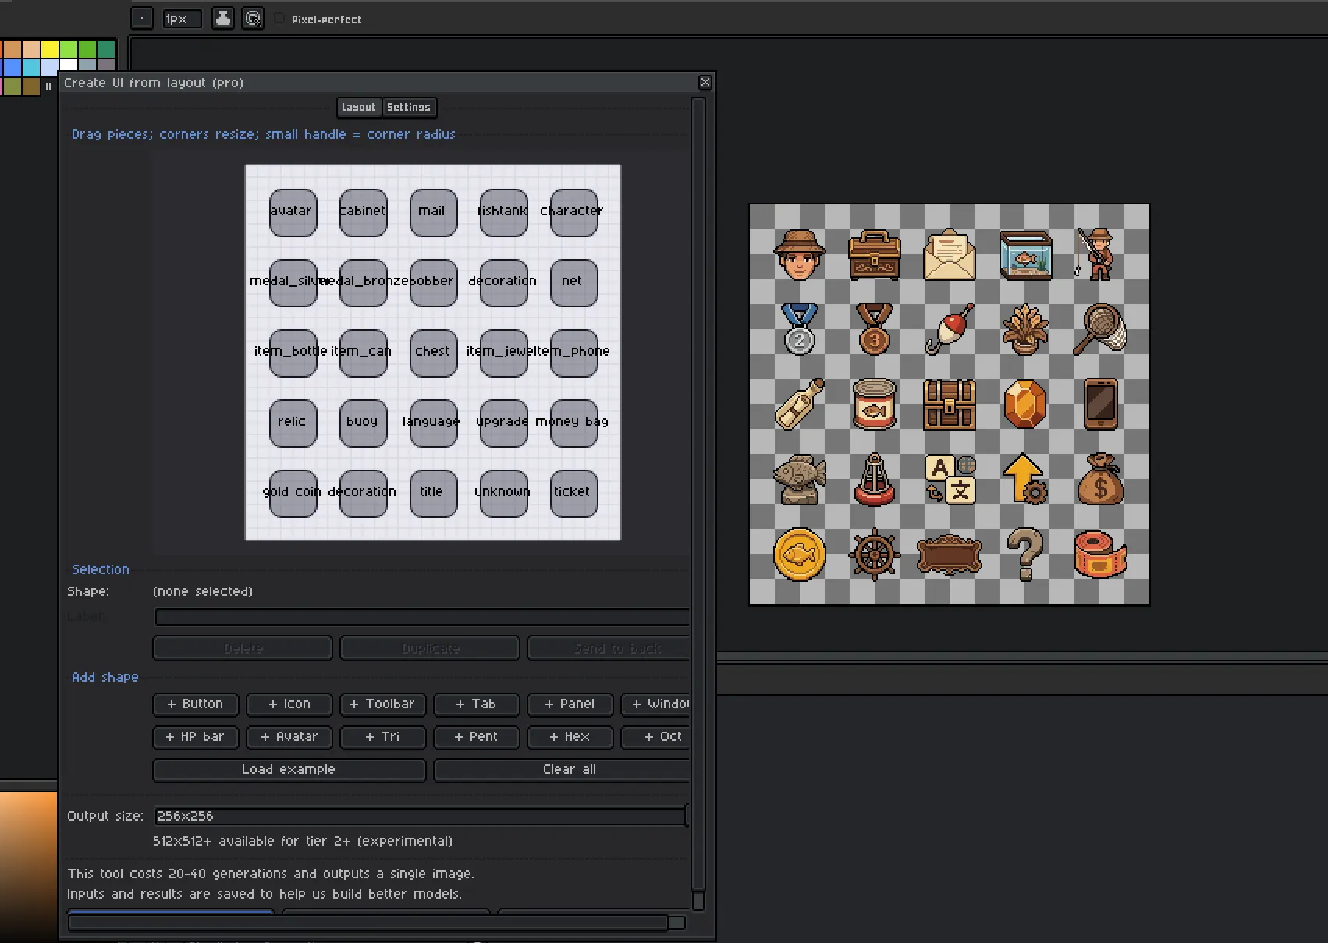Open the ink type button in toolbar
1328x943 pixels.
[222, 18]
